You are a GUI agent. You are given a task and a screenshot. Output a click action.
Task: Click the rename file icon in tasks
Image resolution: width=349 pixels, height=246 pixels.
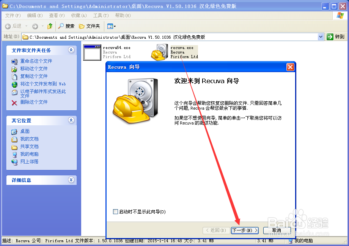14,61
